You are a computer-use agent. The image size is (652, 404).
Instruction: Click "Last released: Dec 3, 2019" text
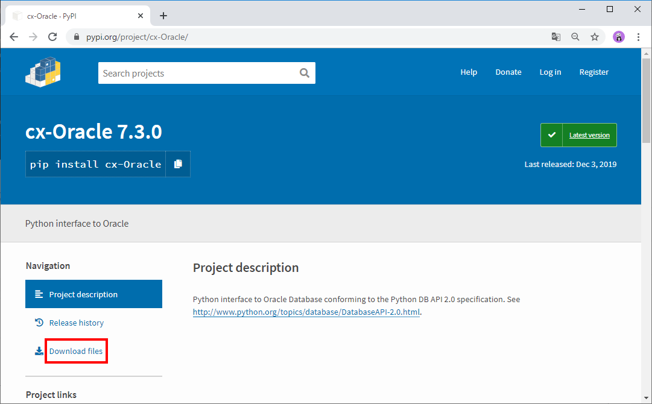coord(571,164)
